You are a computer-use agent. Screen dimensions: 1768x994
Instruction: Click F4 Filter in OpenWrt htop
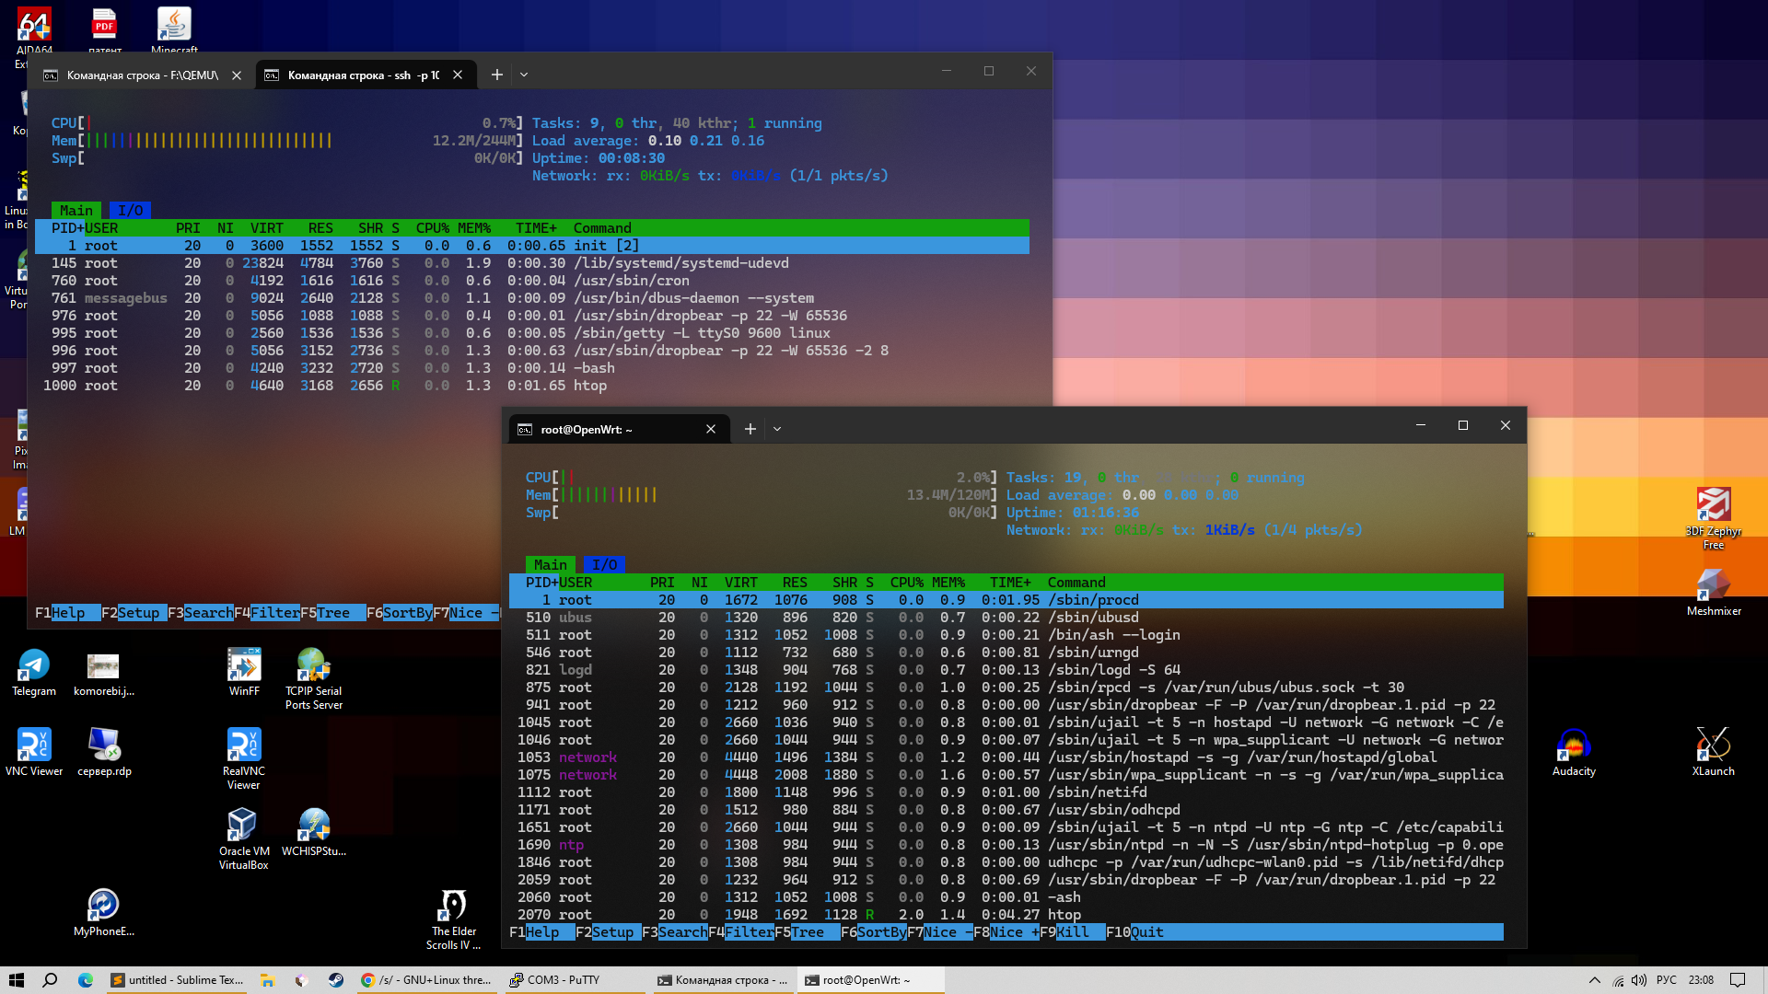pos(741,932)
